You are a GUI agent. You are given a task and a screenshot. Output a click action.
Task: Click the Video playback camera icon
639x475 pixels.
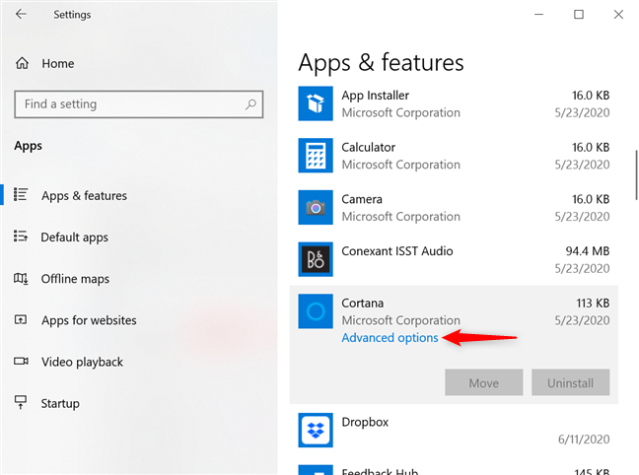pos(21,361)
